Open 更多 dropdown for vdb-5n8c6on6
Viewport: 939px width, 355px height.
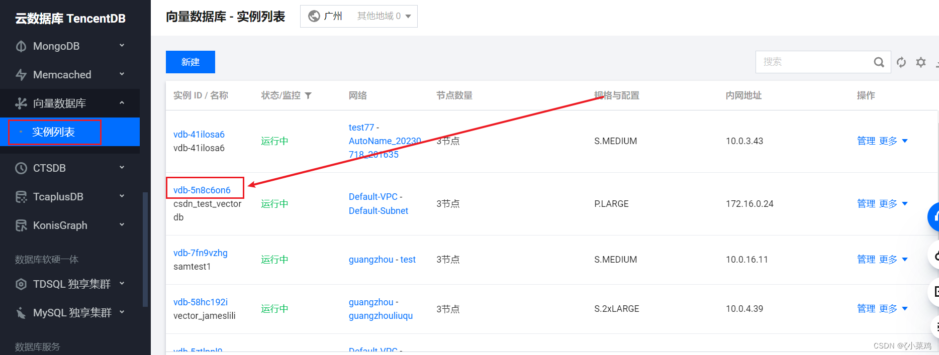coord(893,204)
